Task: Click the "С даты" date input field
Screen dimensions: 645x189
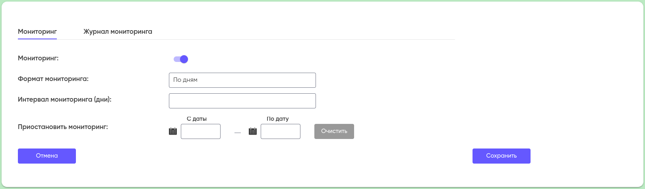Action: coord(201,131)
